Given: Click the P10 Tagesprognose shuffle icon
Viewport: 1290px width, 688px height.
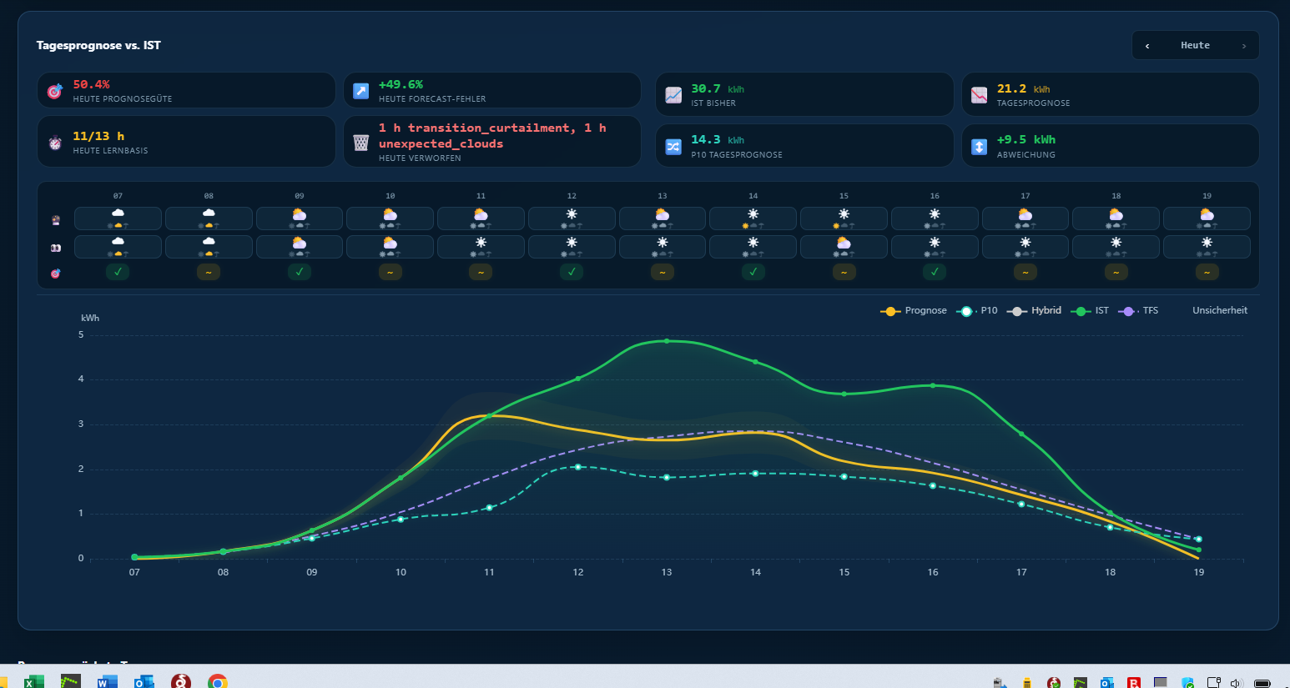Looking at the screenshot, I should 673,147.
